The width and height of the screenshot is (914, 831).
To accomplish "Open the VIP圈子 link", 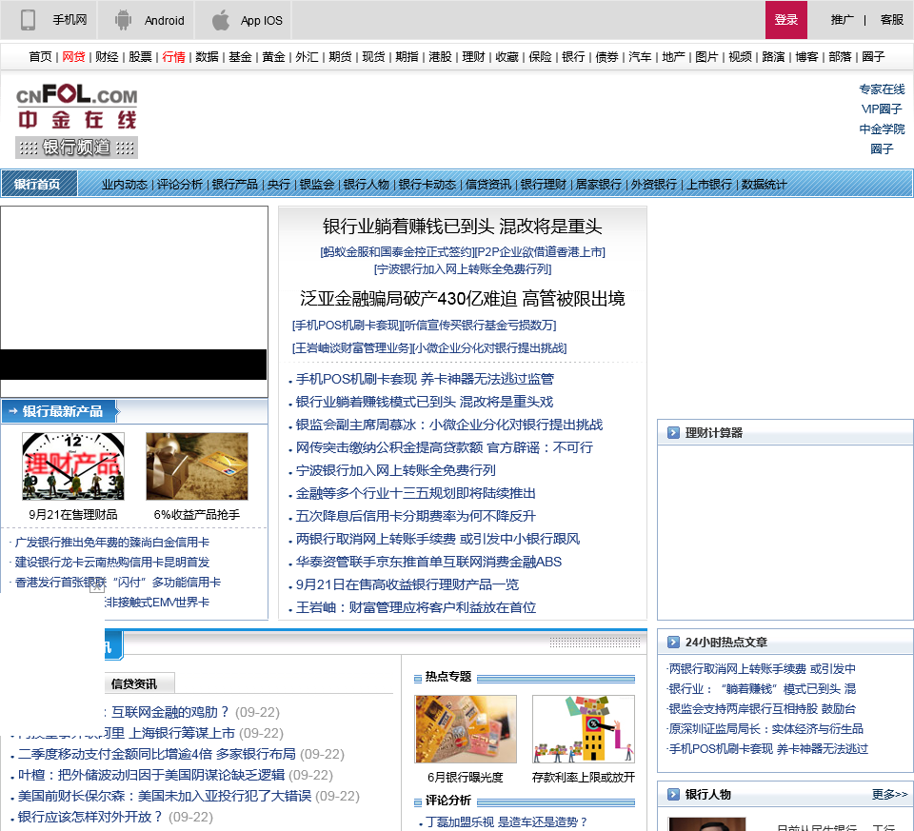I will (x=882, y=109).
